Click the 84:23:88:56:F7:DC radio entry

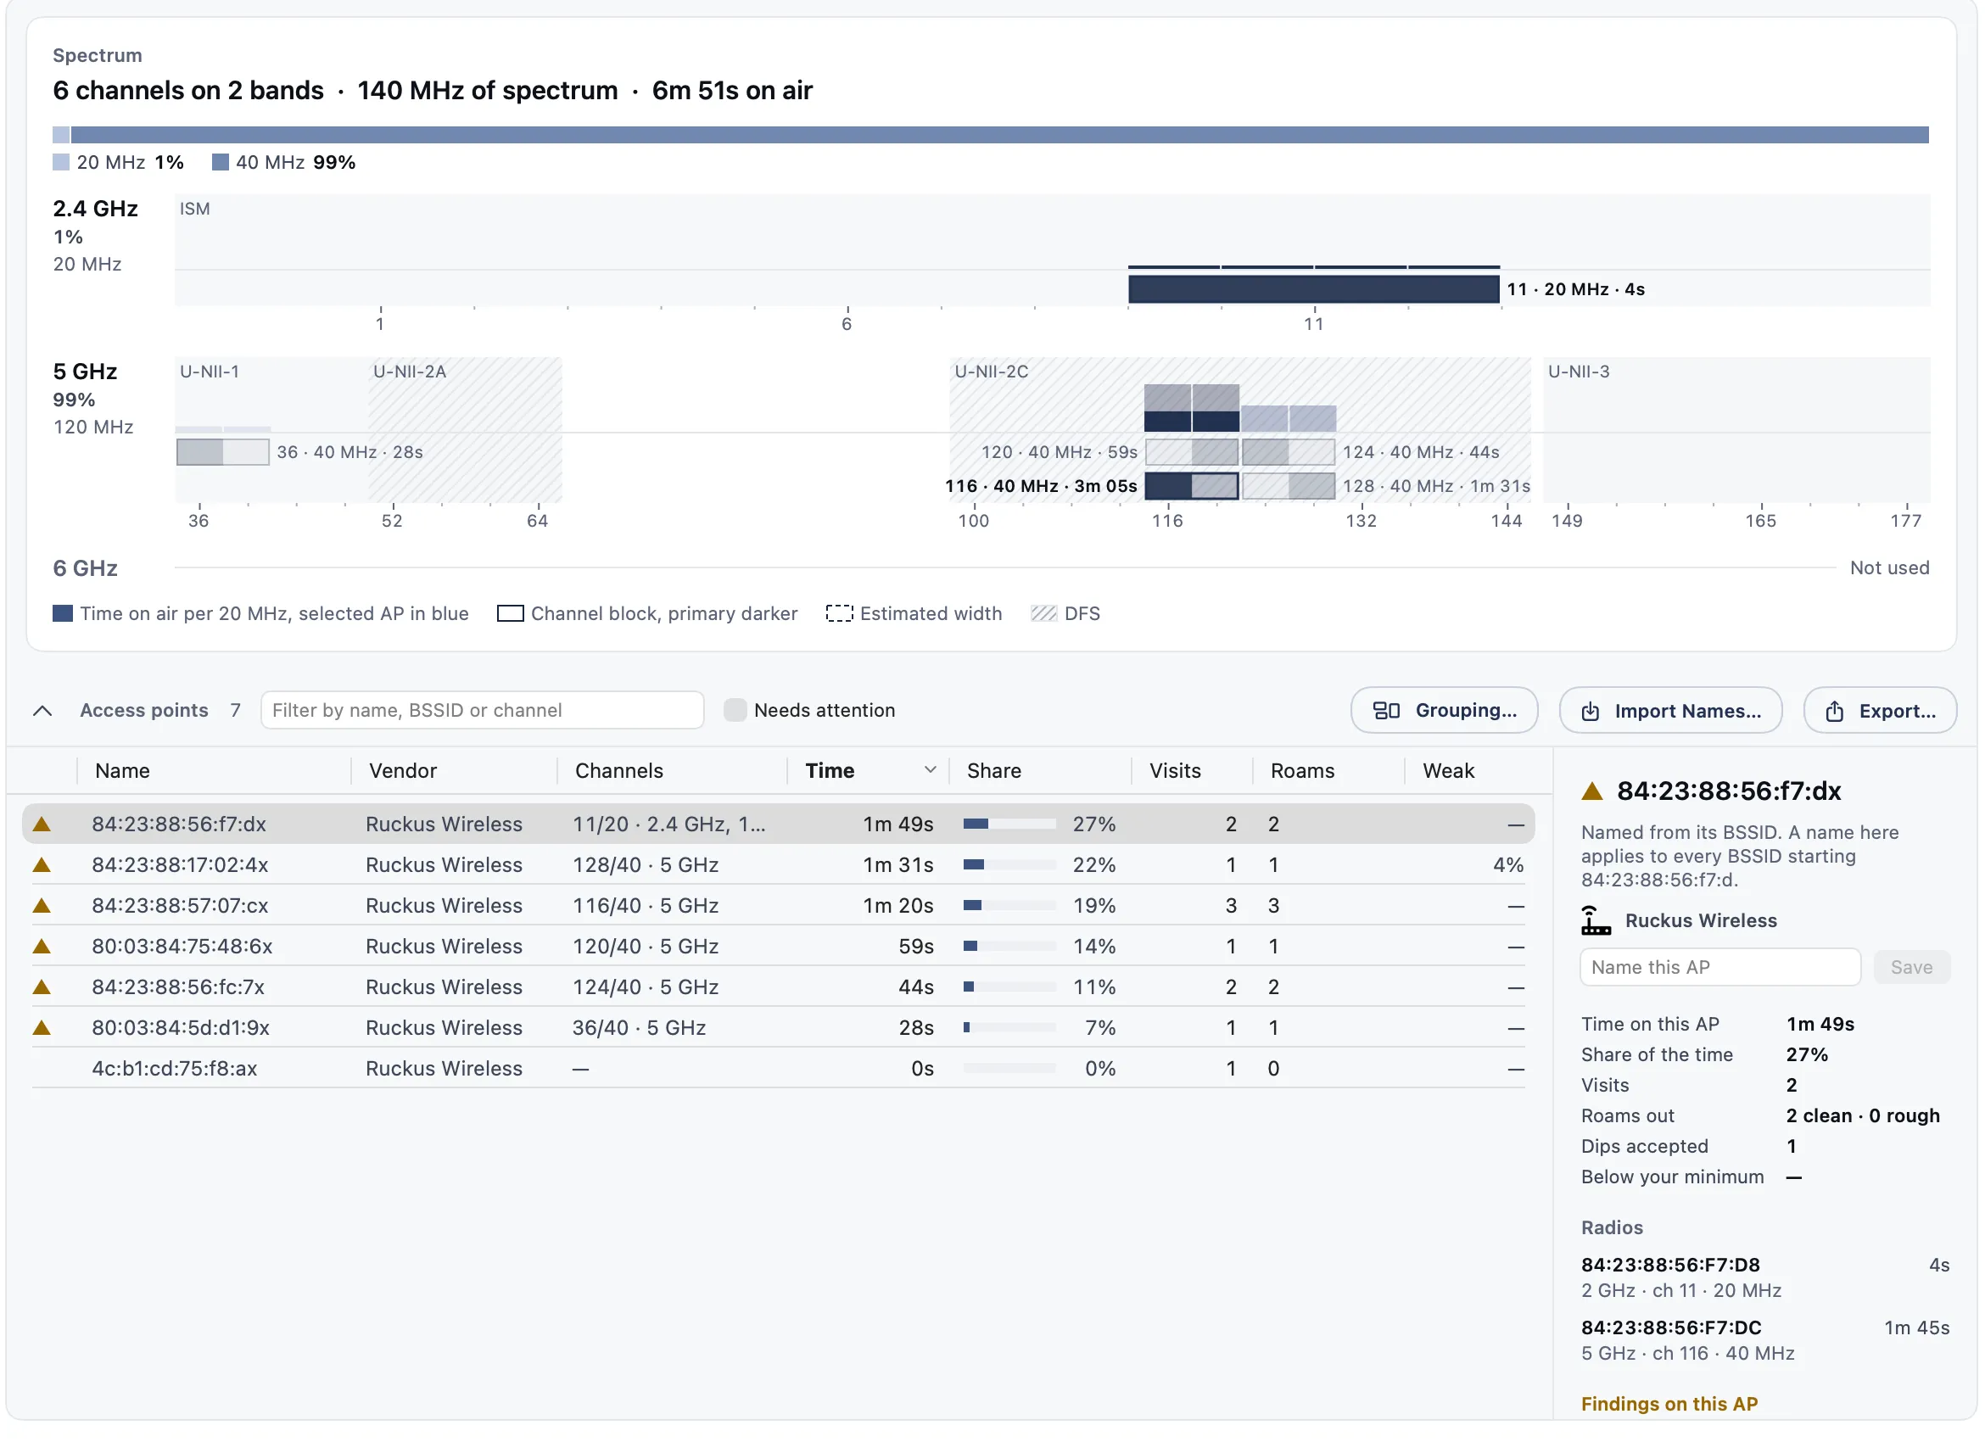click(x=1764, y=1340)
